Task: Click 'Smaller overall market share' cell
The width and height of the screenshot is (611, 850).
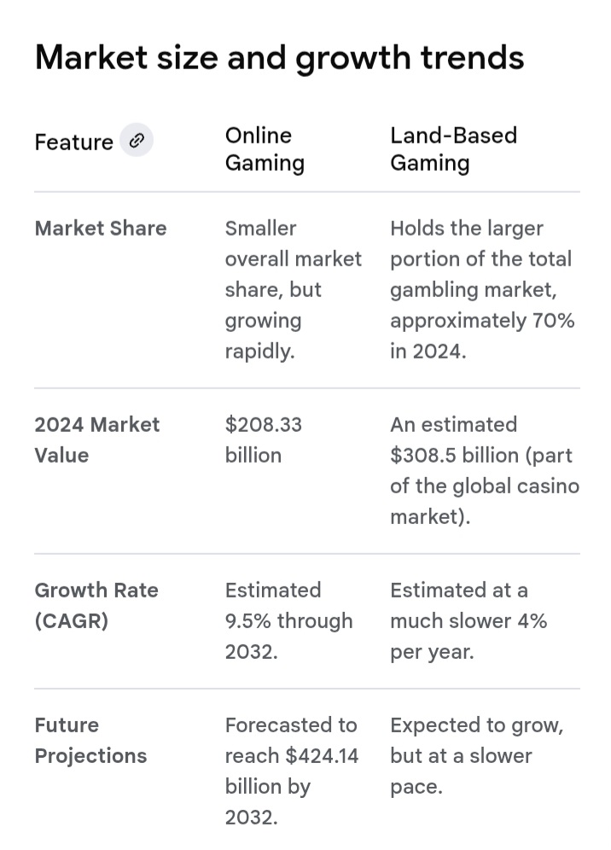Action: pos(293,259)
